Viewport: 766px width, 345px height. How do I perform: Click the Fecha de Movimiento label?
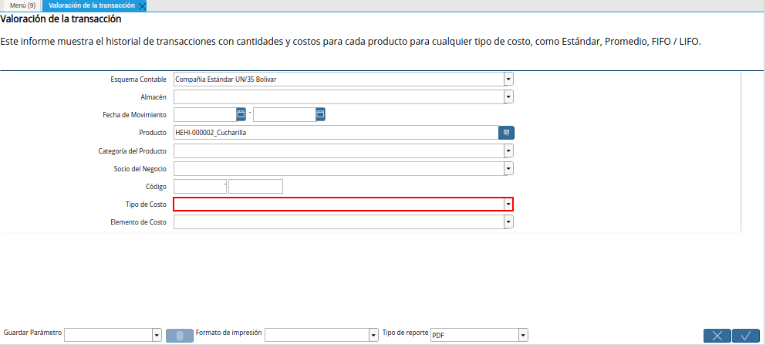135,115
